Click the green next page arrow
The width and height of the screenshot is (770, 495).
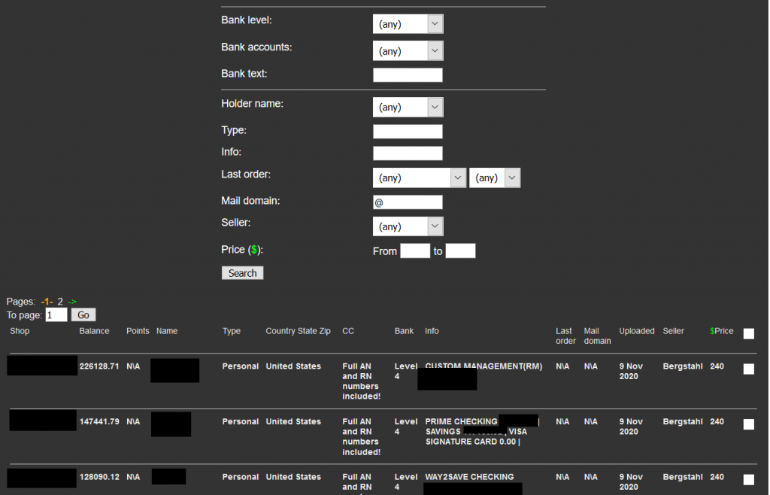(x=72, y=302)
